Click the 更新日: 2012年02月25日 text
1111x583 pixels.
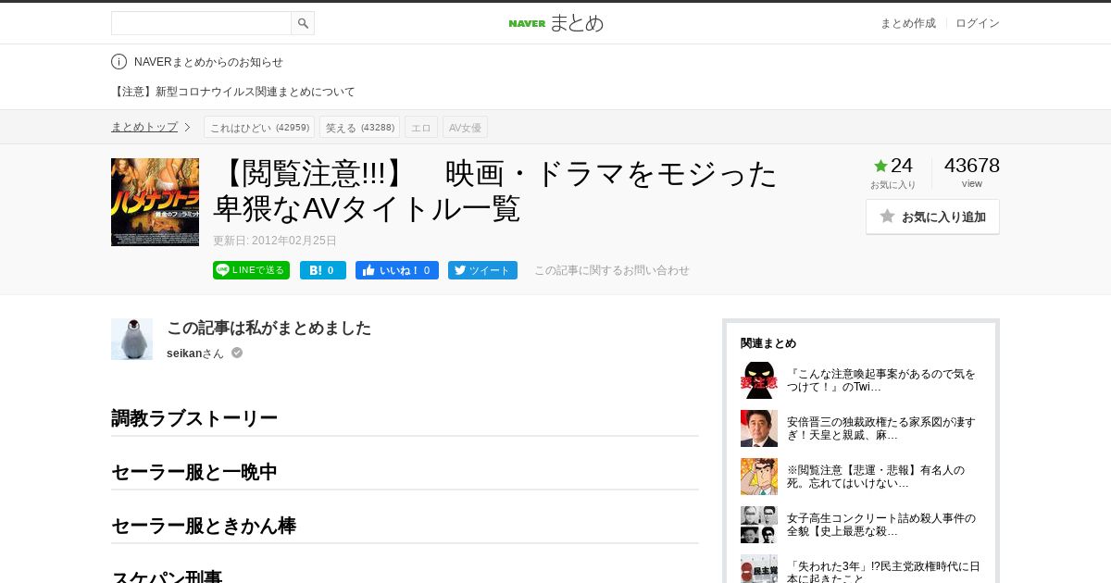click(275, 241)
